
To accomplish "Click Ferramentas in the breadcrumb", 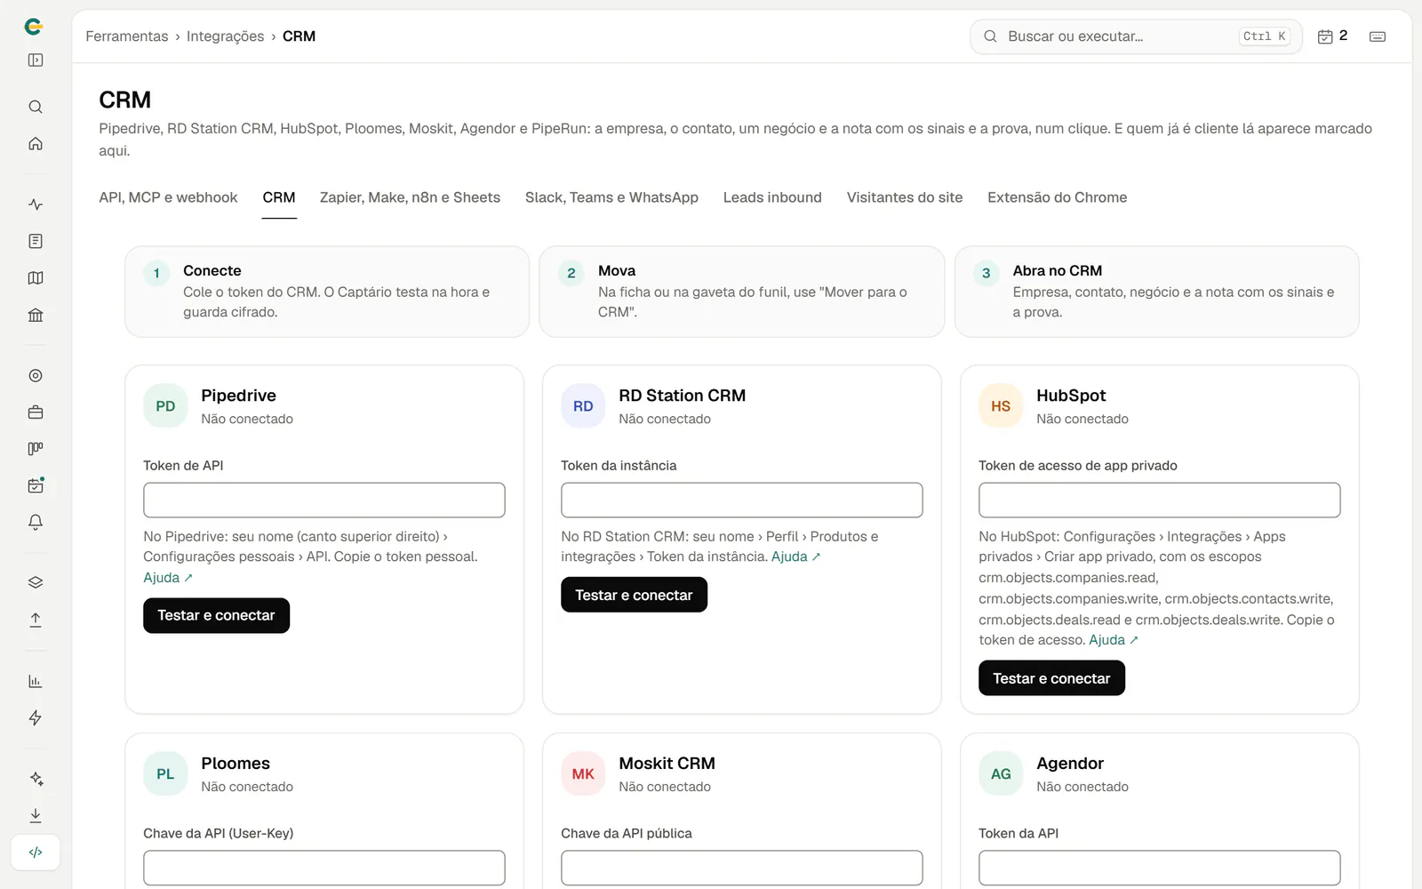I will click(127, 36).
